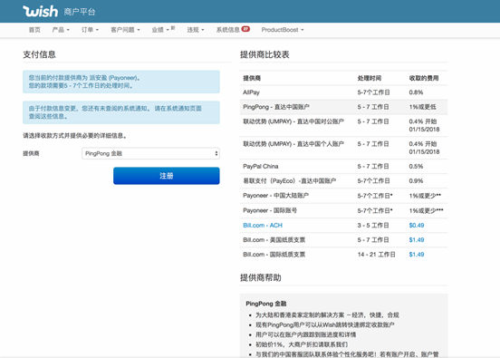500x358 pixels.
Task: Click the 0.8% AliPay fee
Action: (x=416, y=92)
